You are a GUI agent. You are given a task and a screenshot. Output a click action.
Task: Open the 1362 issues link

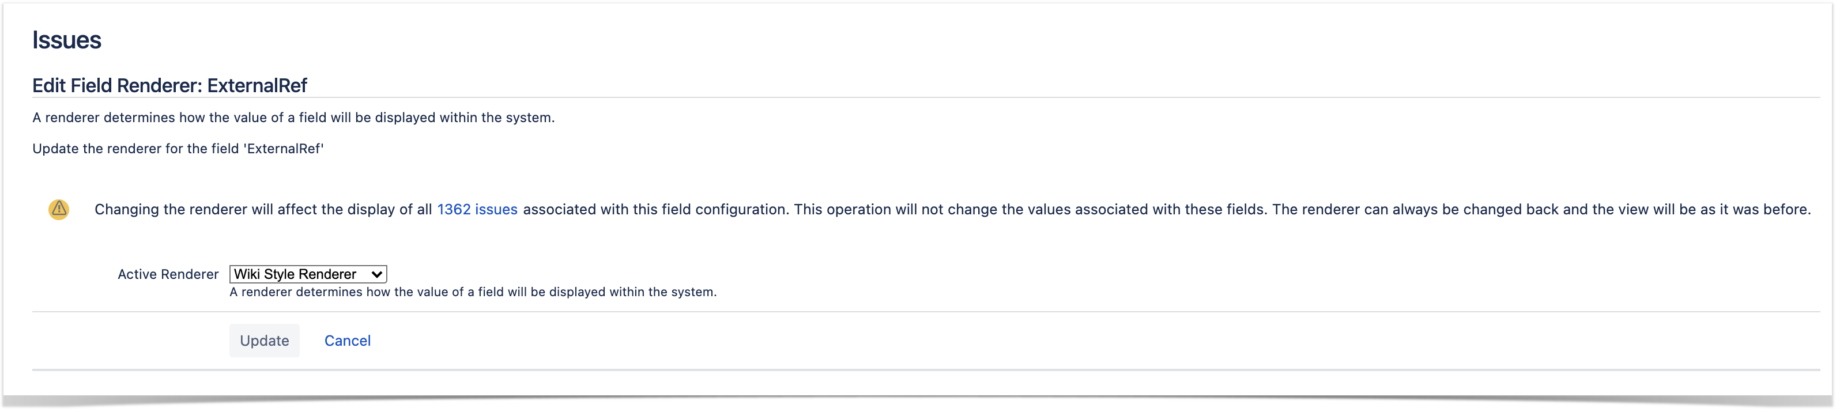(x=477, y=210)
